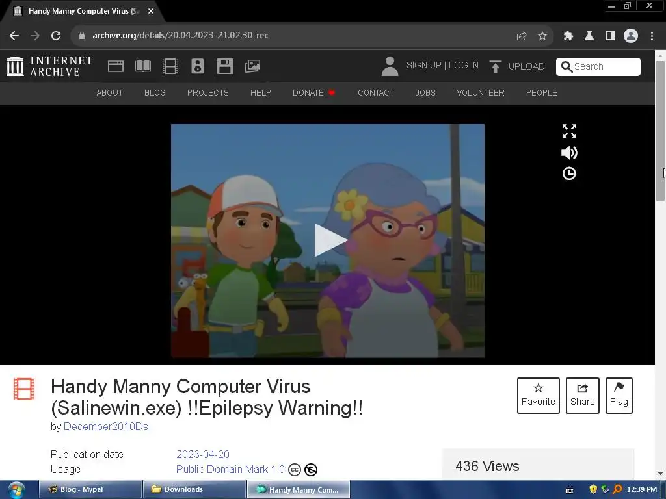
Task: Open the DONATE menu item
Action: tap(313, 92)
